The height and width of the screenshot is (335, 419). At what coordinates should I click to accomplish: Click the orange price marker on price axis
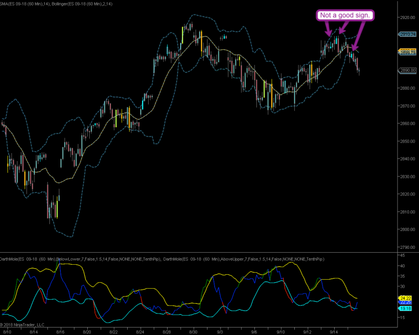click(408, 51)
